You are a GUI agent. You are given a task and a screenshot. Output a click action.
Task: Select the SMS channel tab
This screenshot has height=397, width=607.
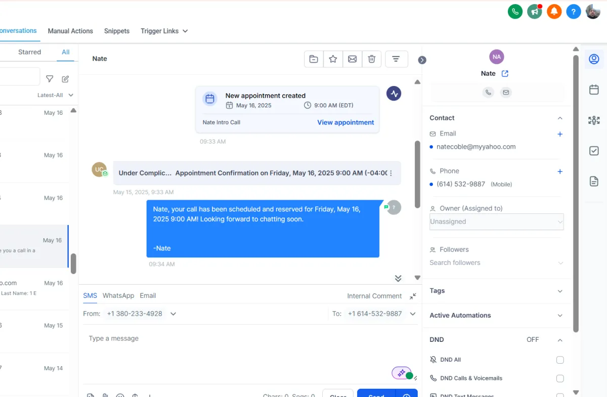[x=90, y=296]
